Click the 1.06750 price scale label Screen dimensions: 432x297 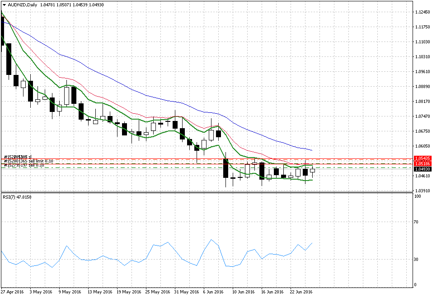tap(423, 131)
